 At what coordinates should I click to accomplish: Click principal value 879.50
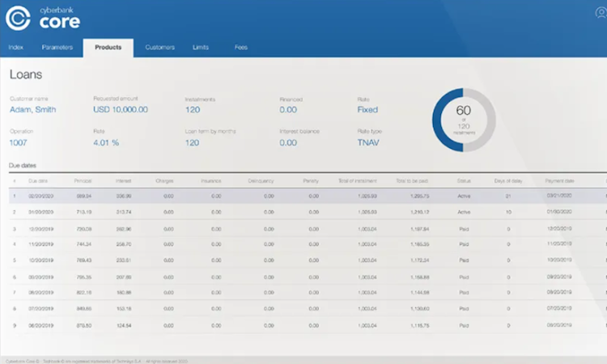[84, 326]
